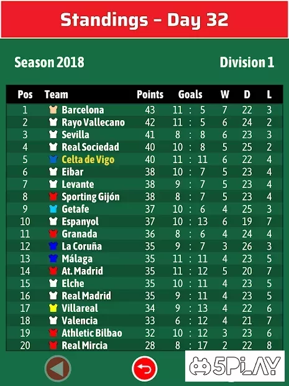This screenshot has height=386, width=289.
Task: Click La Coruña's dark blue jersey icon
Action: coord(53,246)
